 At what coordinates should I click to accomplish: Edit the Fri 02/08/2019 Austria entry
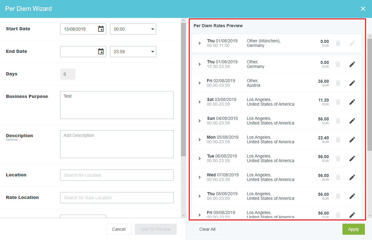(x=352, y=83)
